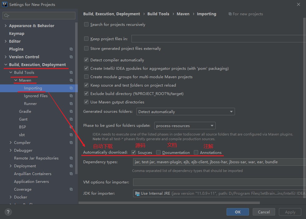
Task: Click the project-level icon beside Deployment
Action: [x=71, y=166]
